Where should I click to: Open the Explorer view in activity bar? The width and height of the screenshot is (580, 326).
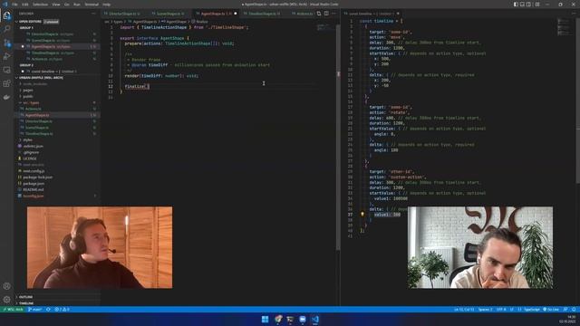pyautogui.click(x=6, y=15)
